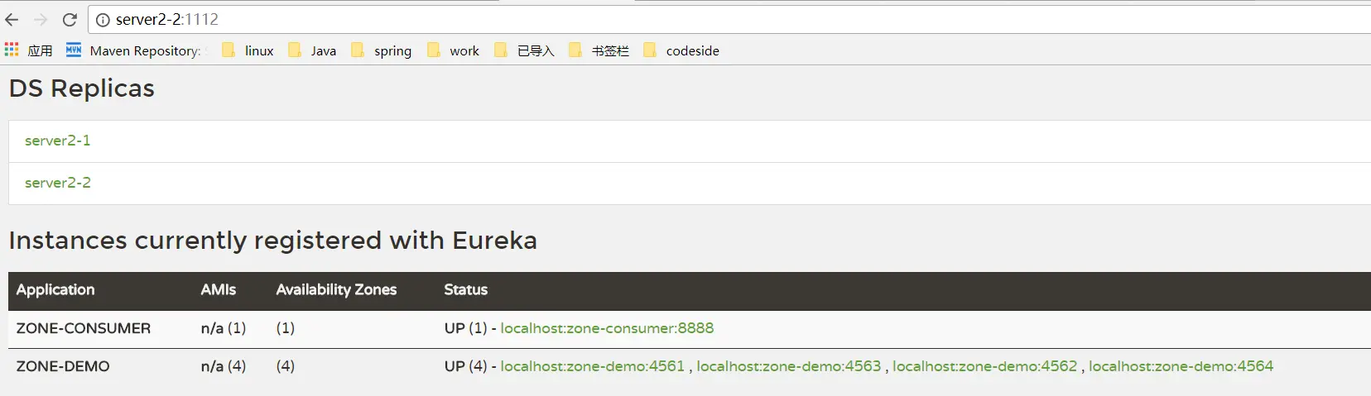1371x396 pixels.
Task: Open the server2-2 replica link
Action: click(58, 183)
